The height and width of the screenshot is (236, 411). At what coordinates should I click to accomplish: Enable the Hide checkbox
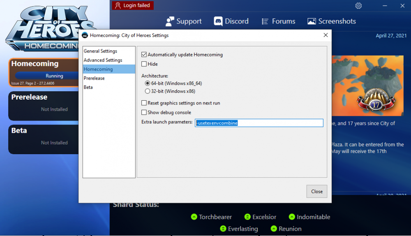144,64
